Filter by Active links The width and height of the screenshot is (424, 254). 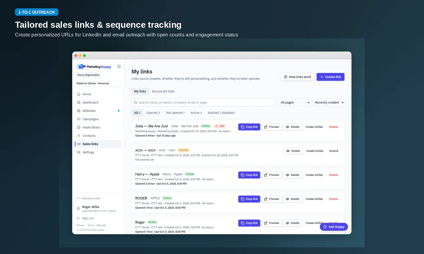click(196, 113)
